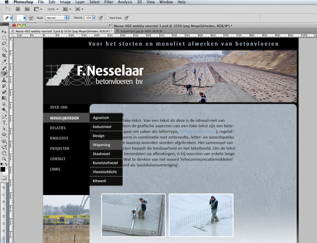Screen dimensions: 317x243
Task: Select the Ellipse shape tool
Action: coord(4,134)
